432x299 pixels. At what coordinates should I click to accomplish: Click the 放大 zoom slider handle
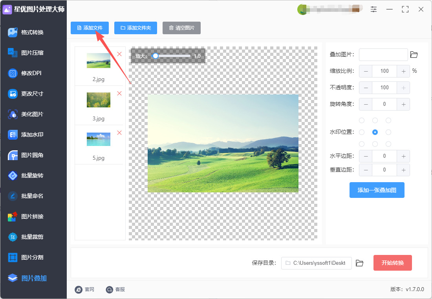(x=156, y=56)
